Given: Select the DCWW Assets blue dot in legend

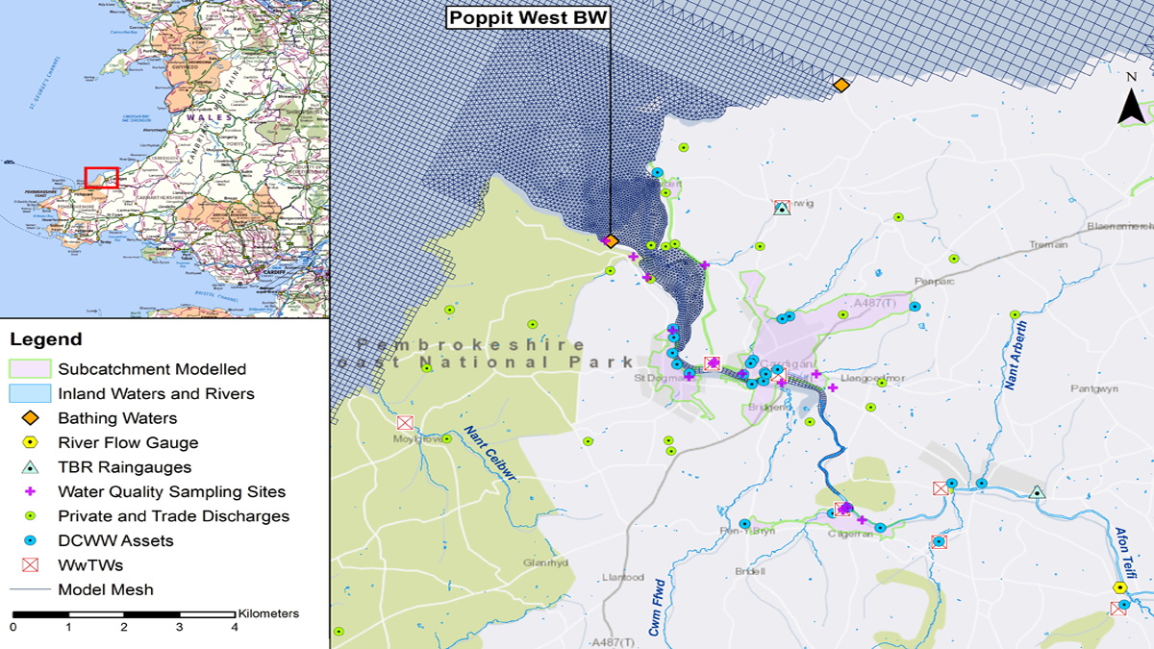Looking at the screenshot, I should 31,540.
